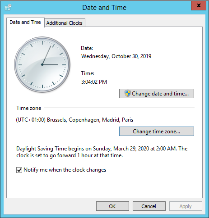Toggle Notify me when the clock changes checkbox

click(19, 170)
